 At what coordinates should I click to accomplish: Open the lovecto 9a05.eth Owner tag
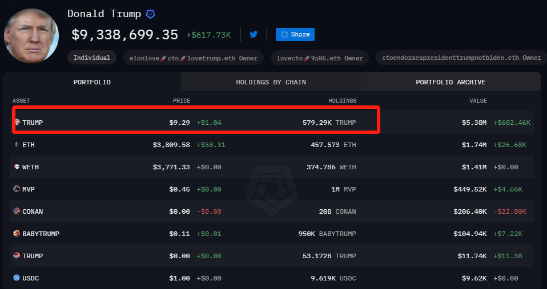(x=320, y=58)
